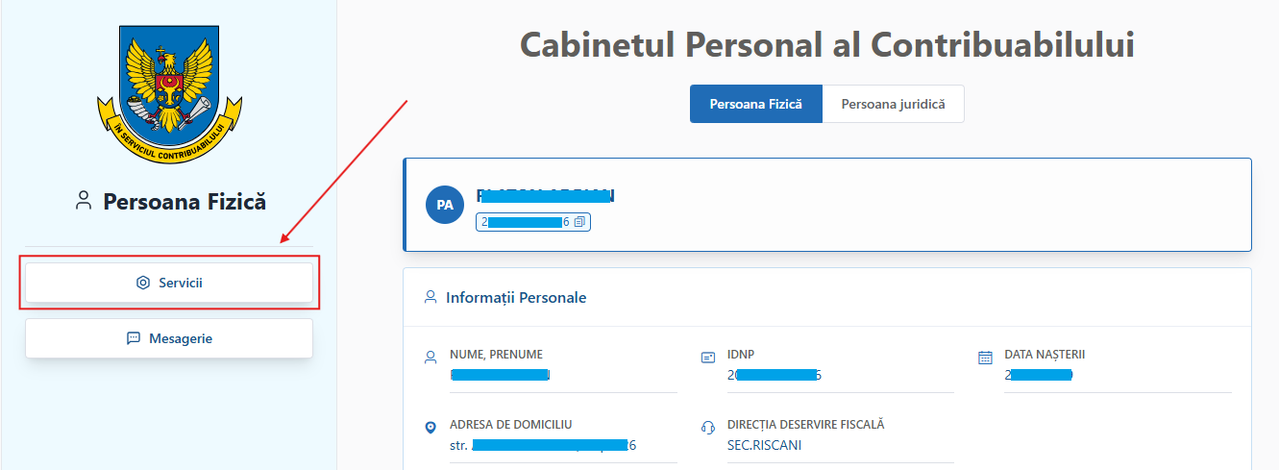Click the Cabinetul Personal al Contribuabilului title
The image size is (1279, 470).
pos(826,44)
